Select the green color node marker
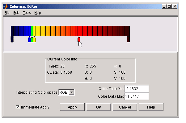The height and width of the screenshot is (123, 186). [32, 39]
